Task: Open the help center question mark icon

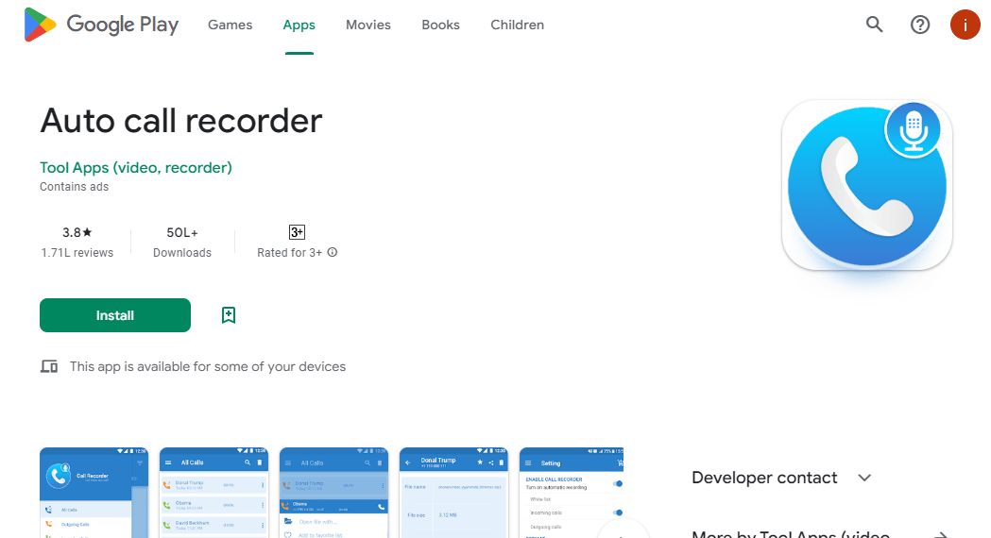Action: click(919, 25)
